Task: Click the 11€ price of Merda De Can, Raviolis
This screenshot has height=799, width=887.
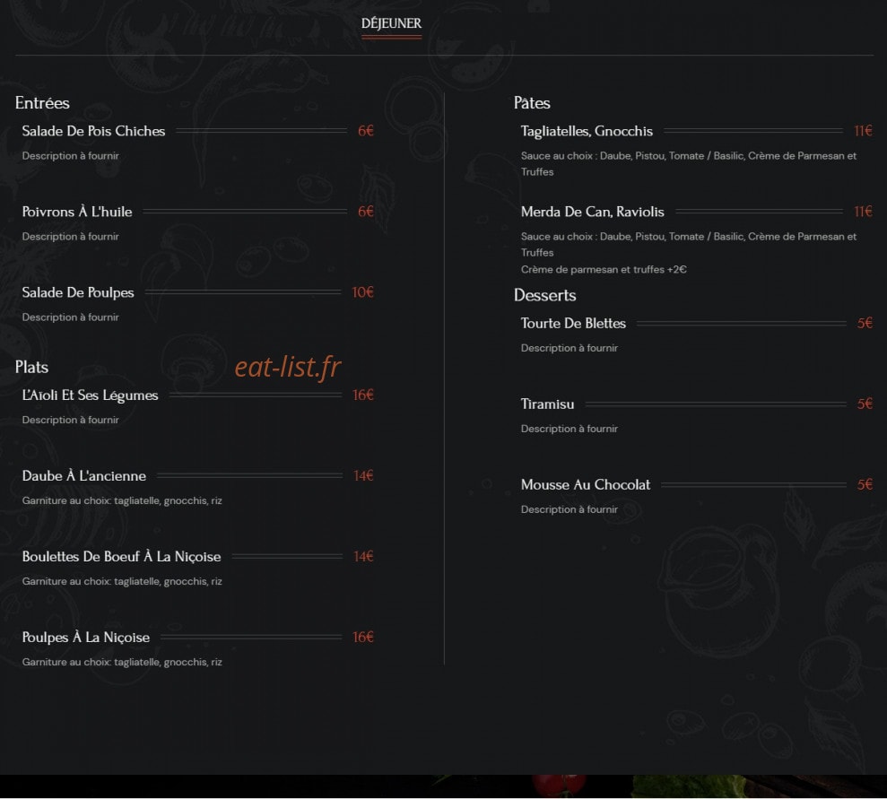Action: tap(864, 212)
